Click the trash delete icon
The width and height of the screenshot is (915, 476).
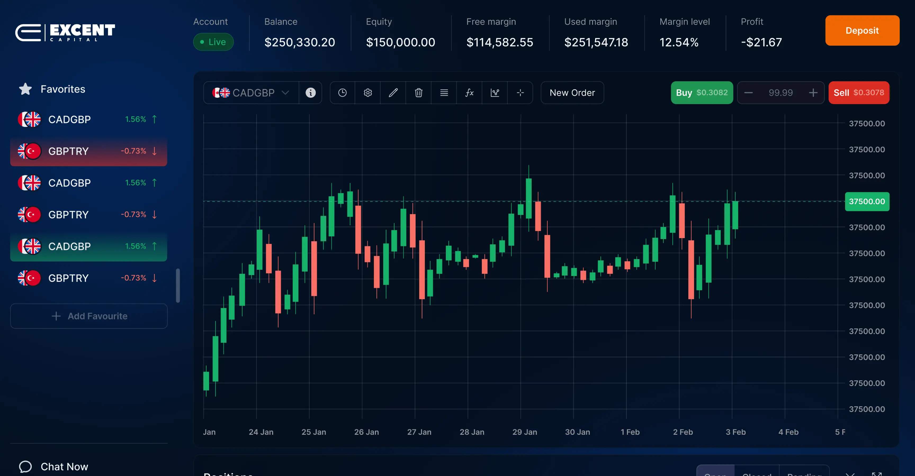coord(418,93)
